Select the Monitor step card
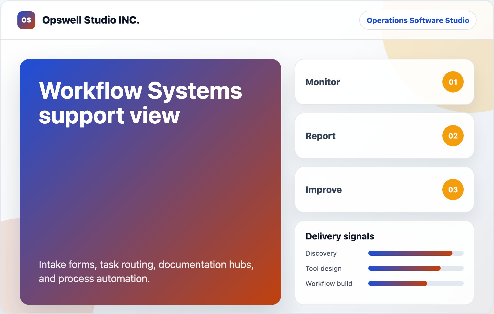The height and width of the screenshot is (314, 494). coord(384,82)
